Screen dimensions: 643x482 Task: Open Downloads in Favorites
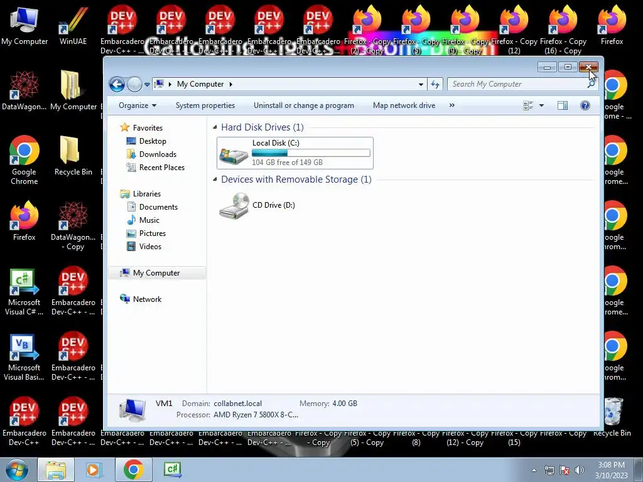pos(152,154)
